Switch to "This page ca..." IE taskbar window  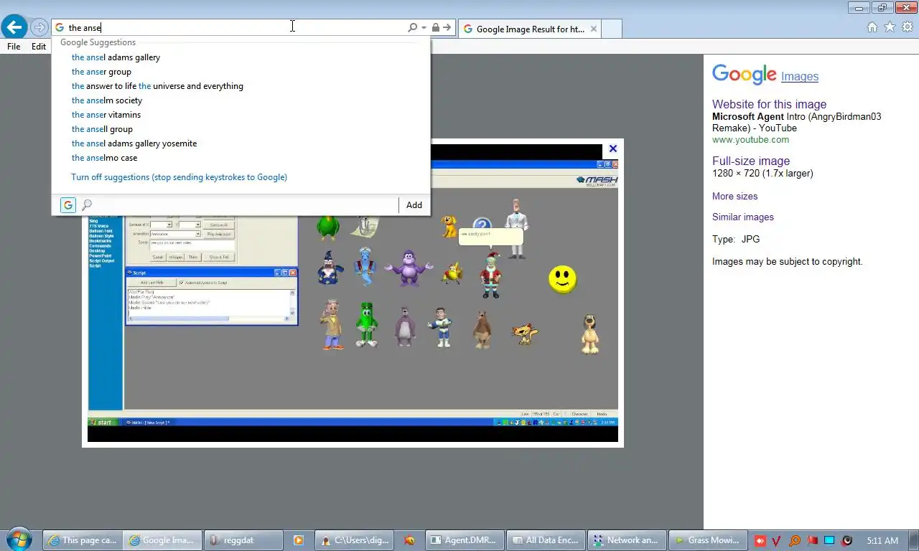pos(82,540)
